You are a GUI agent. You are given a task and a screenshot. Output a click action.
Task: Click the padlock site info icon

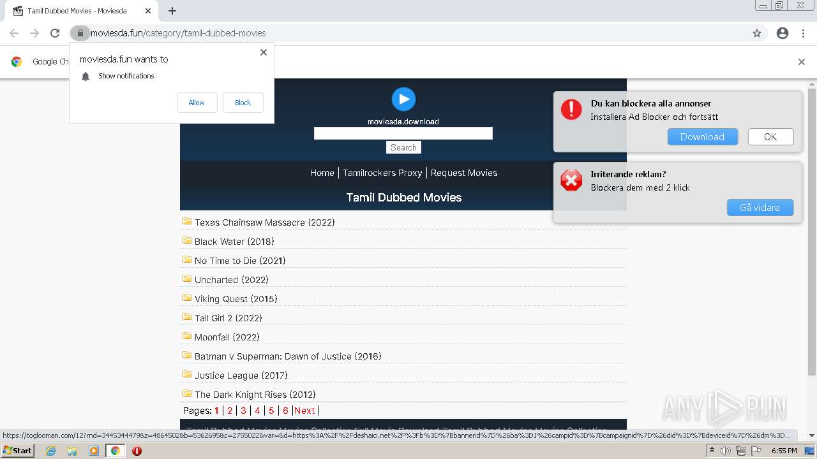click(x=80, y=33)
